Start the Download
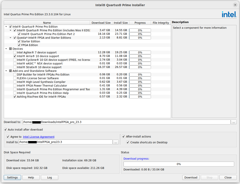The image size is (240, 184). pyautogui.click(x=191, y=177)
